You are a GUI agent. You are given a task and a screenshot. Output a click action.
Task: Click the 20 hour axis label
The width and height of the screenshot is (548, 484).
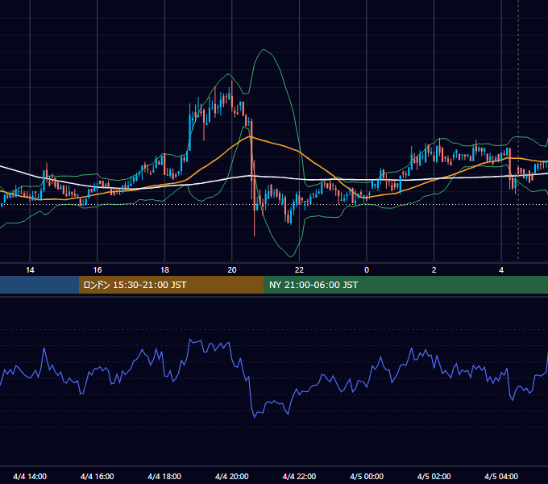point(232,270)
